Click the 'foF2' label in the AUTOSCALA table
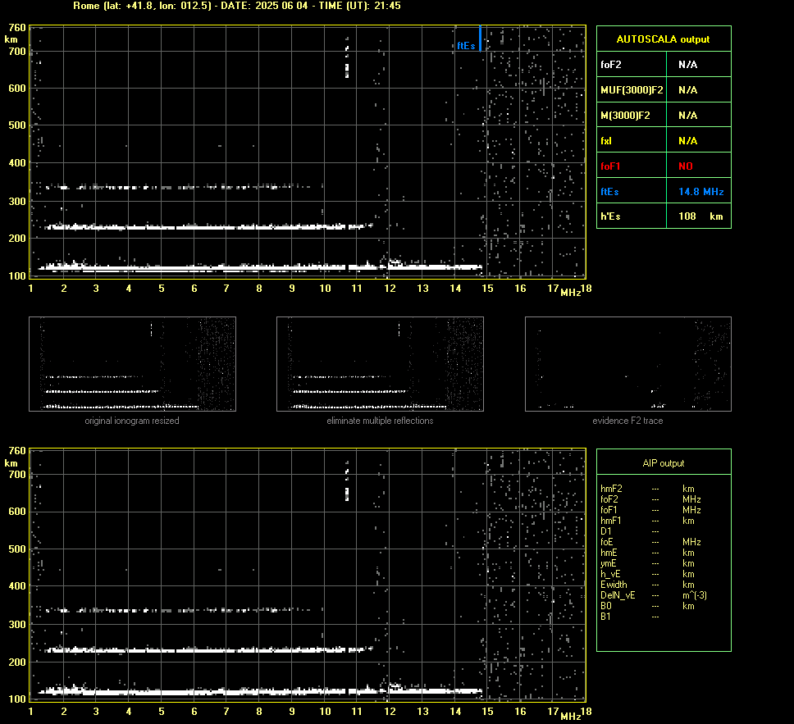Screen dimensions: 794x724 point(611,65)
